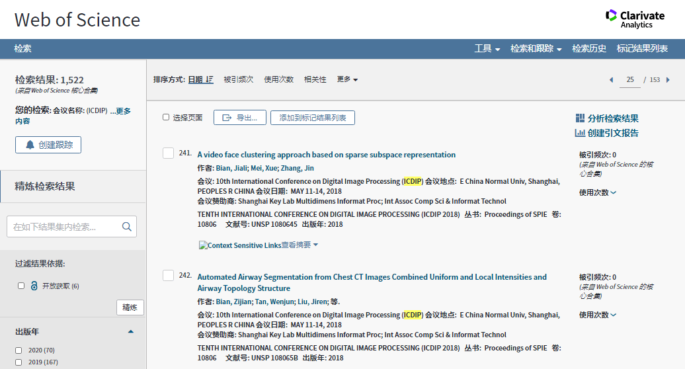Open 检索 in the navigation bar
Viewport: 685px width, 369px height.
[22, 48]
